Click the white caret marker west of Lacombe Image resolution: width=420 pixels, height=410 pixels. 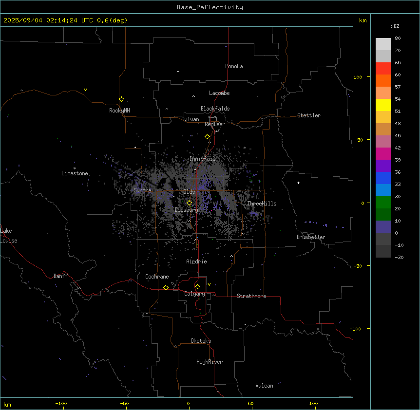click(193, 96)
